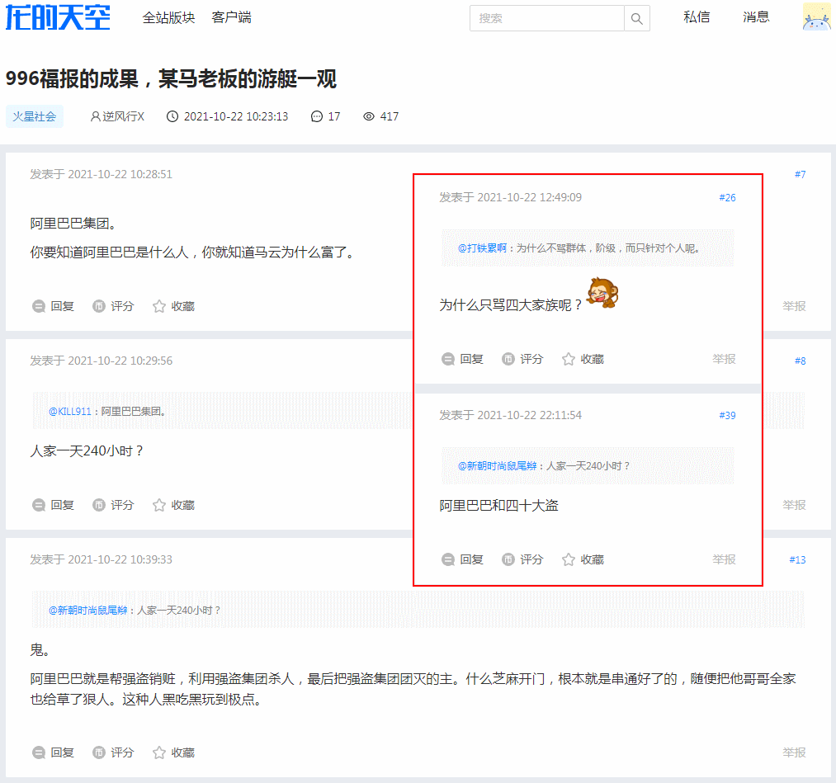Open post number #13 link
This screenshot has width=836, height=783.
(x=797, y=559)
